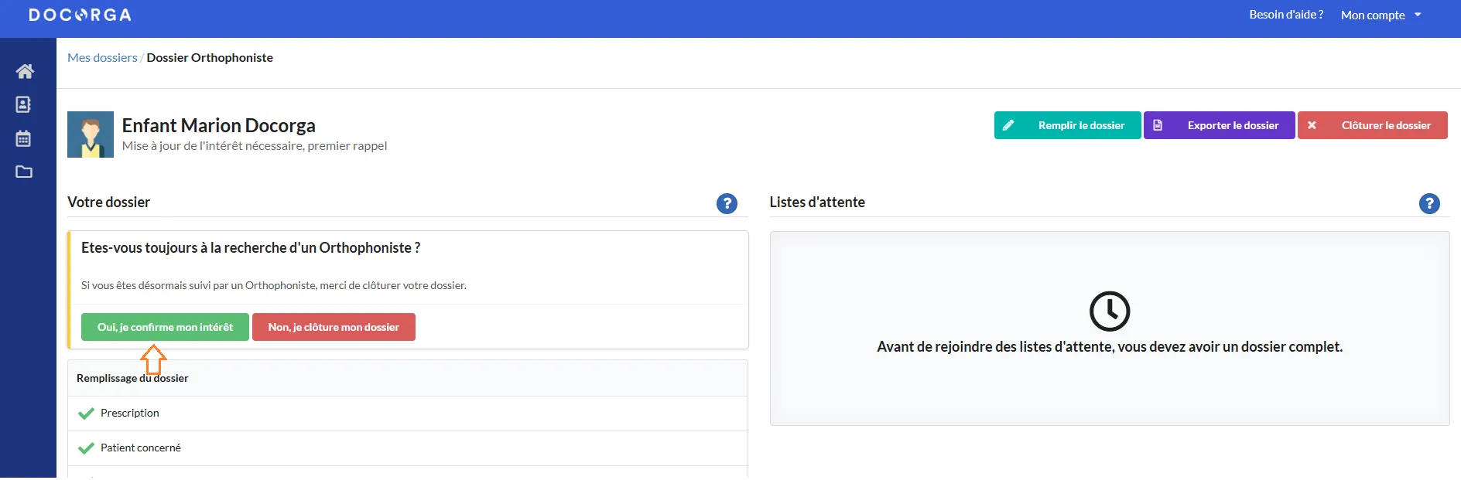Click the patient avatar picture
The width and height of the screenshot is (1461, 480).
click(91, 134)
